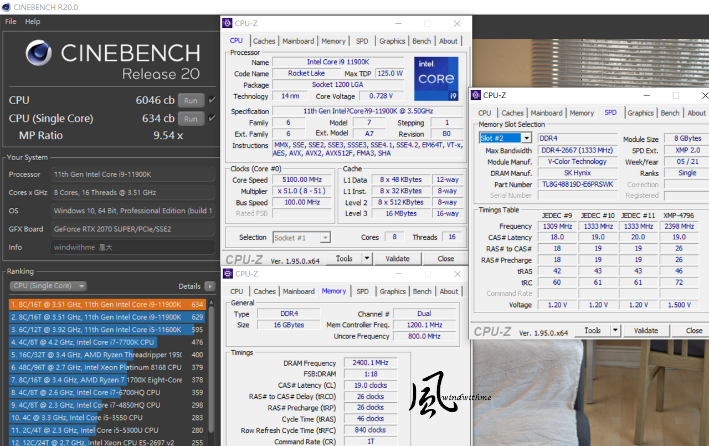
Task: Minimize the SPD CPU-Z window
Action: point(646,96)
